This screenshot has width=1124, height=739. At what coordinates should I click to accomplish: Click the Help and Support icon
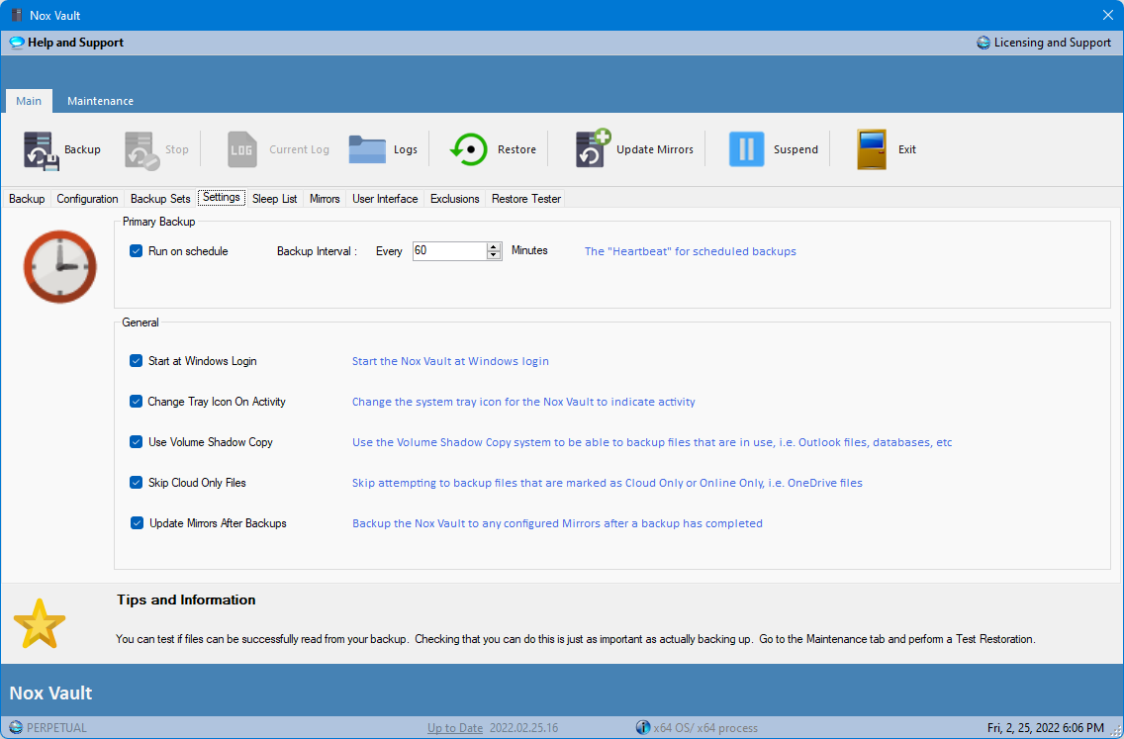pyautogui.click(x=17, y=43)
